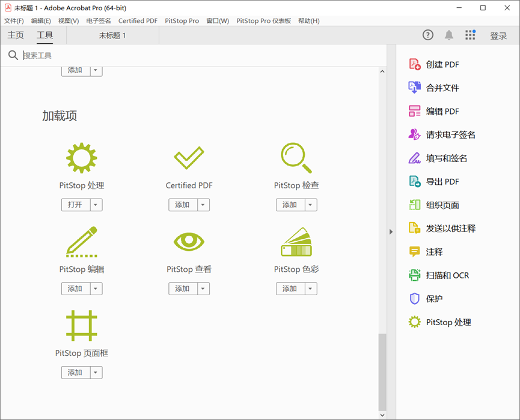520x420 pixels.
Task: Expand dropdown arrow next to PitStop 处理 打开
Action: (96, 205)
